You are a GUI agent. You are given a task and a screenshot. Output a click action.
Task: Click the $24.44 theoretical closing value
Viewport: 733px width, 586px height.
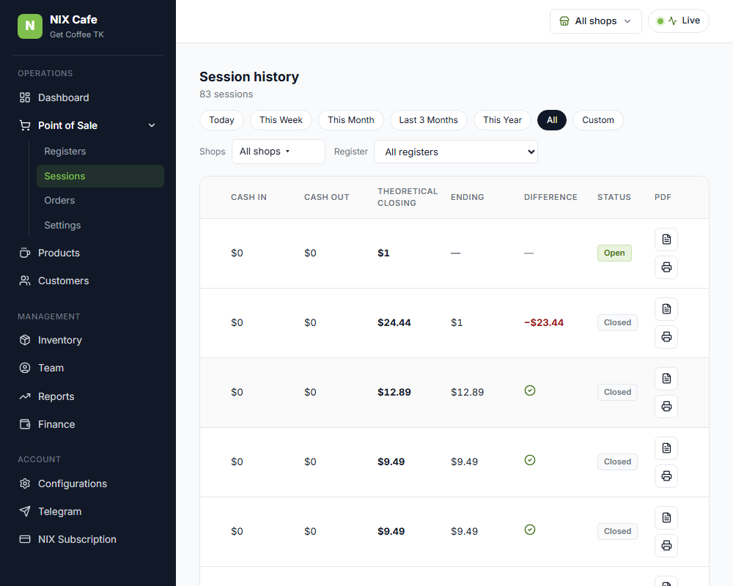point(394,322)
